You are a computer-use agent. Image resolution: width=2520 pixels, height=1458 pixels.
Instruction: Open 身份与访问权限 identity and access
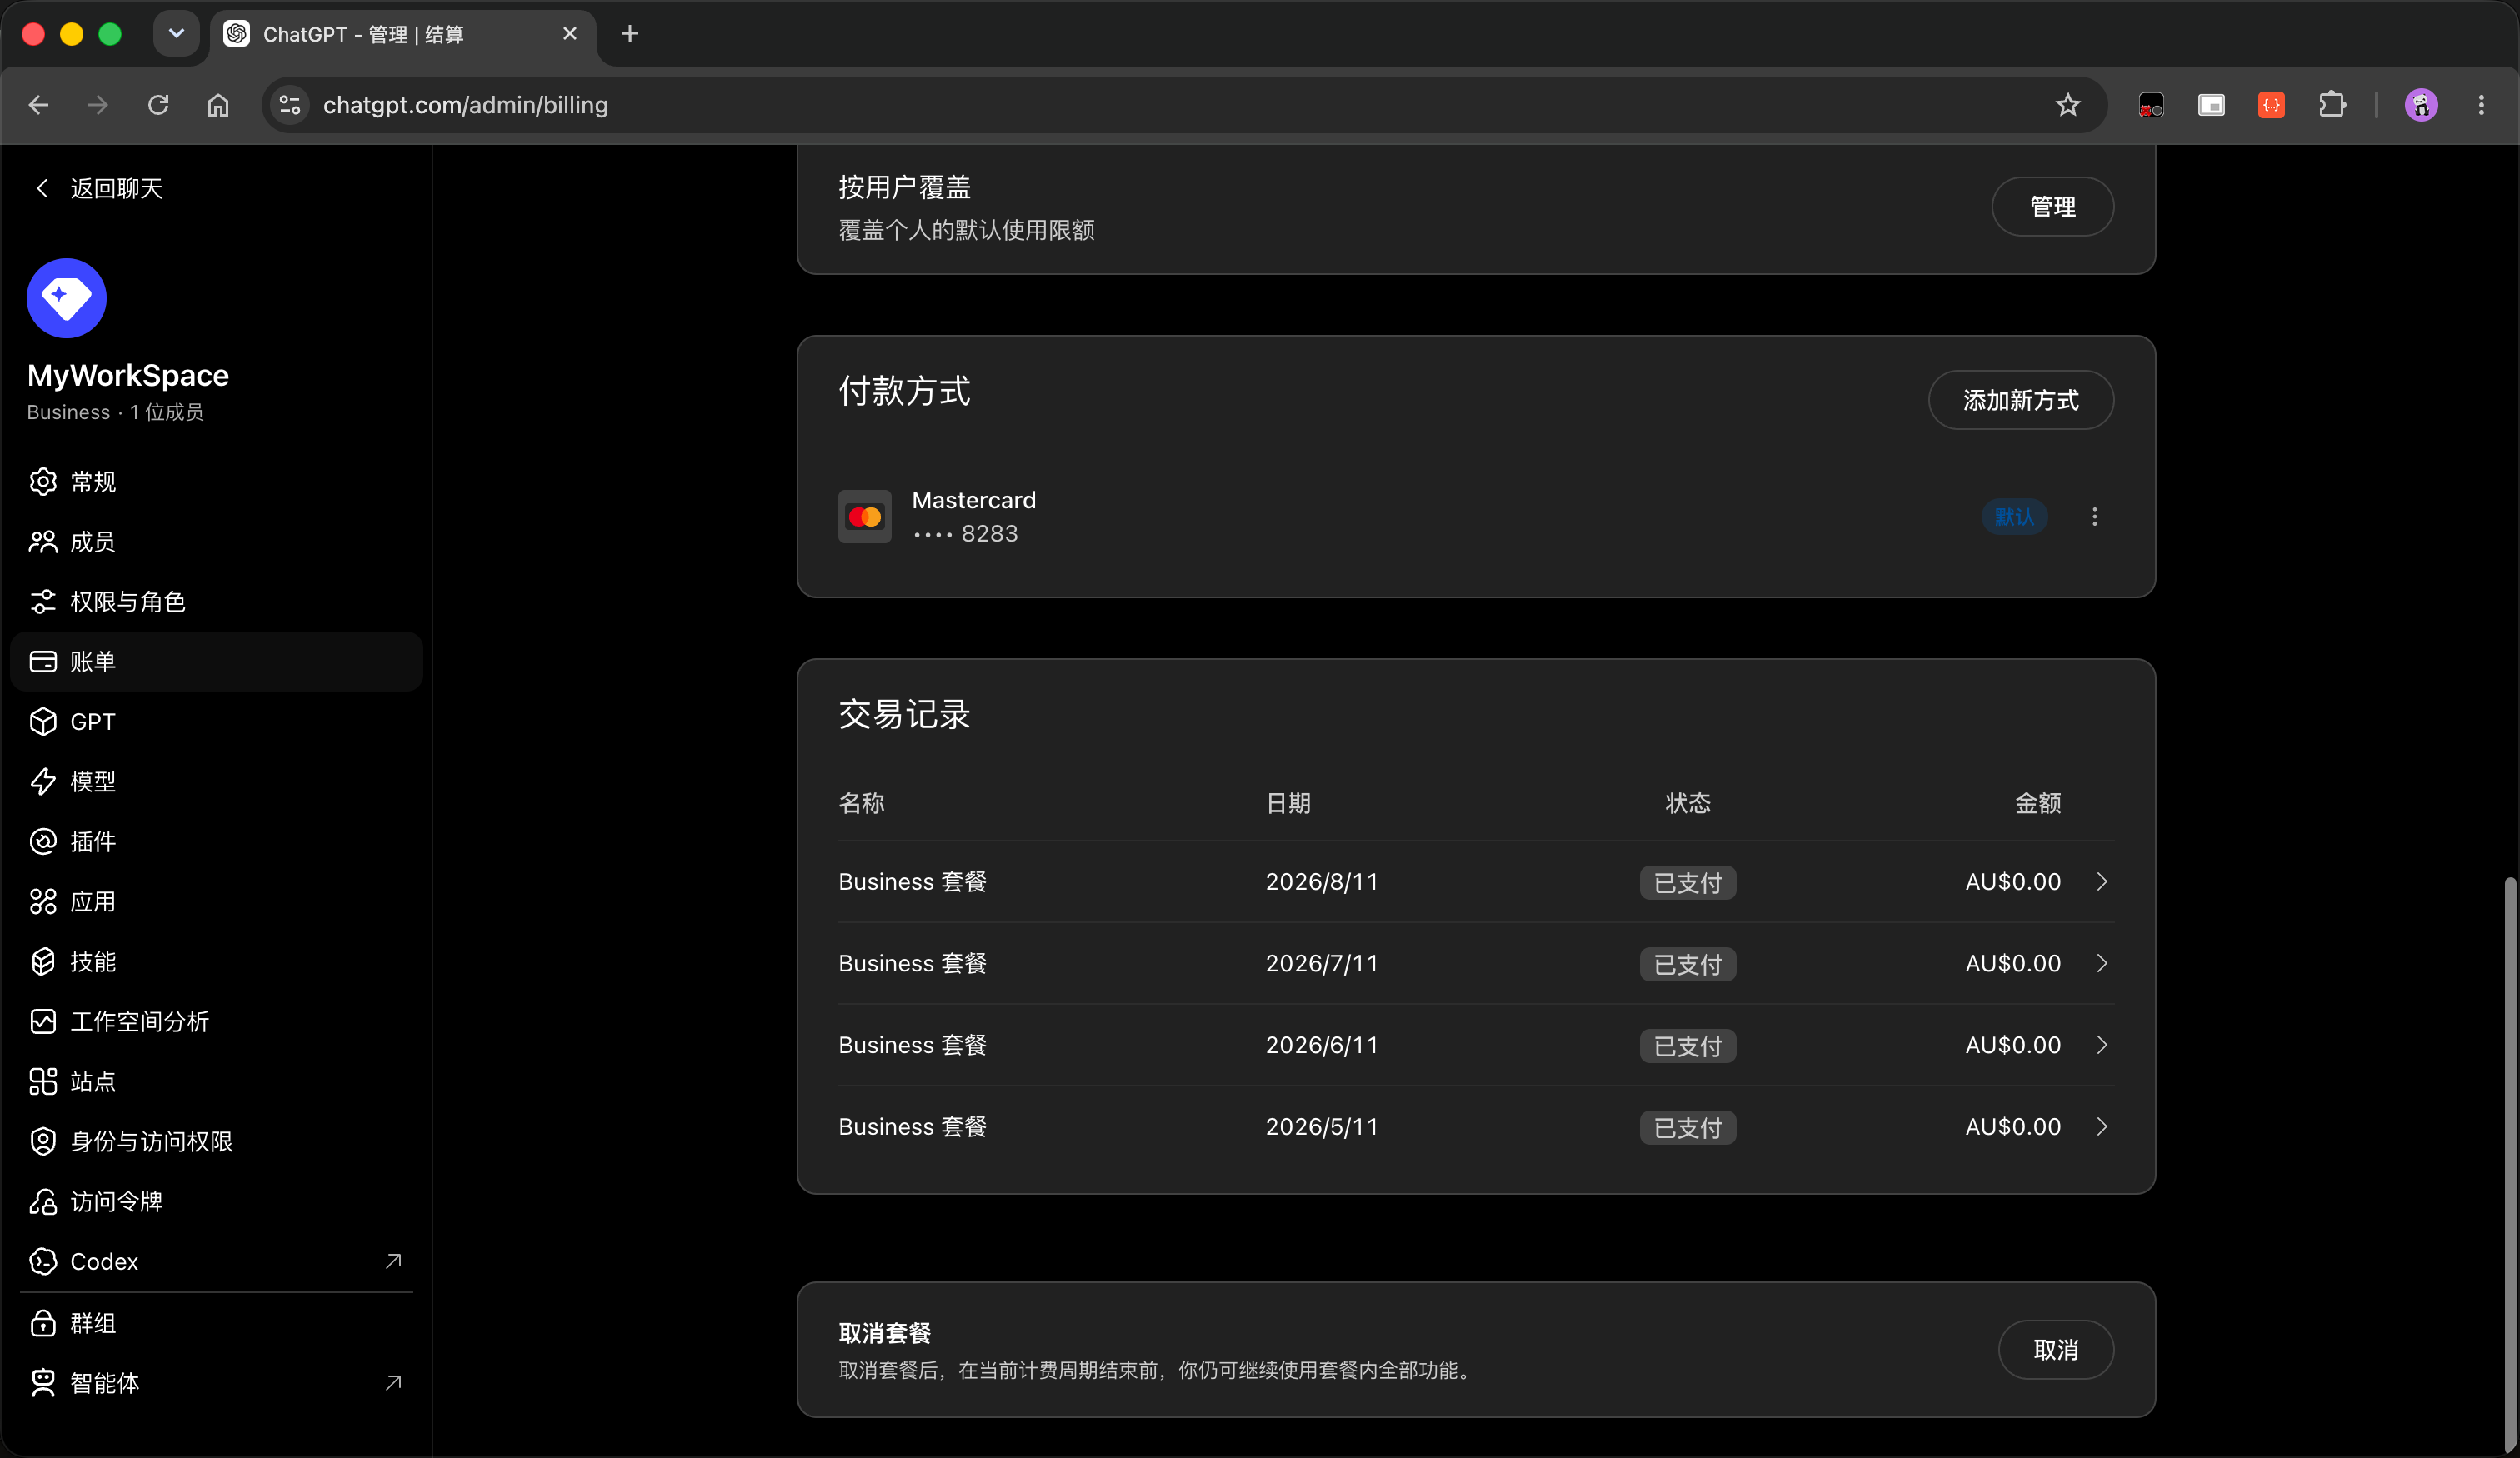pos(216,1142)
